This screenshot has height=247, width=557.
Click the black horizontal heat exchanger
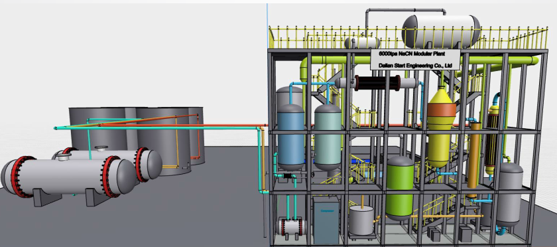(x=377, y=83)
